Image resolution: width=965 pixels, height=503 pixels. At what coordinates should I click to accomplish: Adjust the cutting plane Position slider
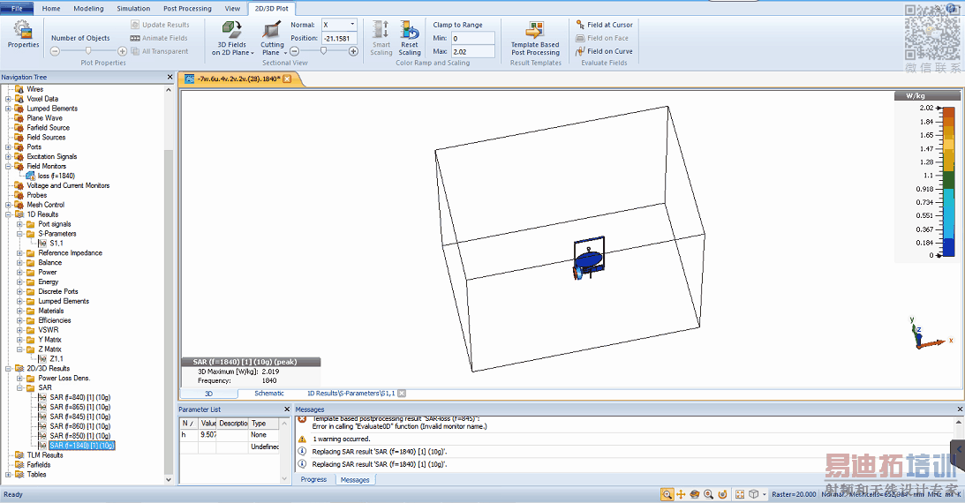click(x=324, y=51)
